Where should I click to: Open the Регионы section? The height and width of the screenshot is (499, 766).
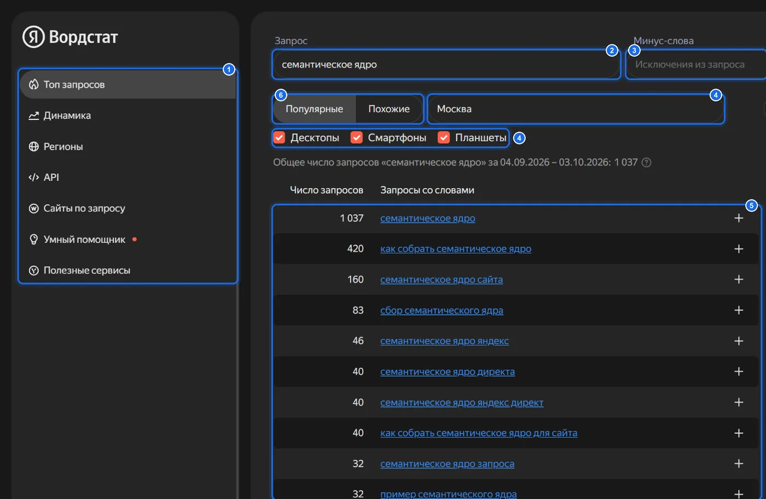pyautogui.click(x=128, y=147)
